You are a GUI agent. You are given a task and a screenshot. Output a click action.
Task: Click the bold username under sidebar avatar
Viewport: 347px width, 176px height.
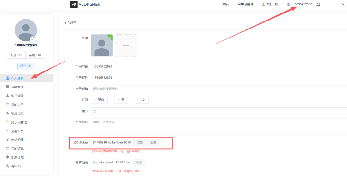click(x=26, y=45)
